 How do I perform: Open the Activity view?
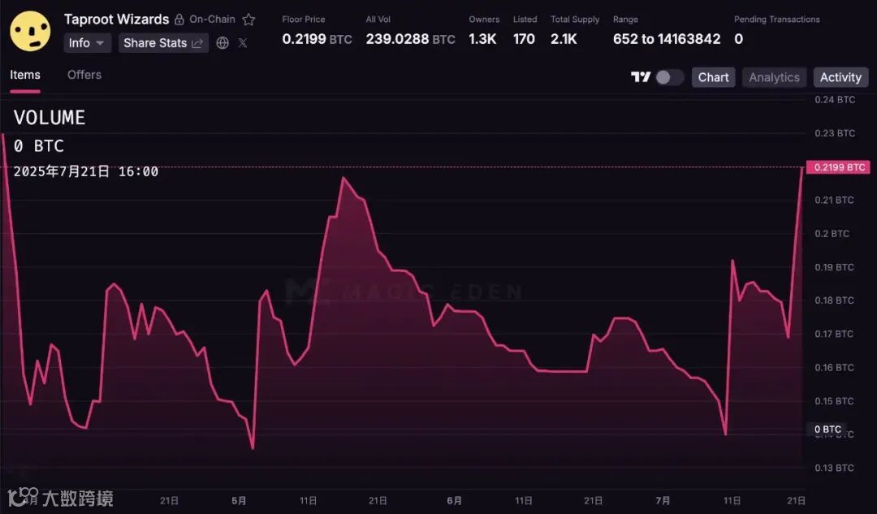coord(840,77)
